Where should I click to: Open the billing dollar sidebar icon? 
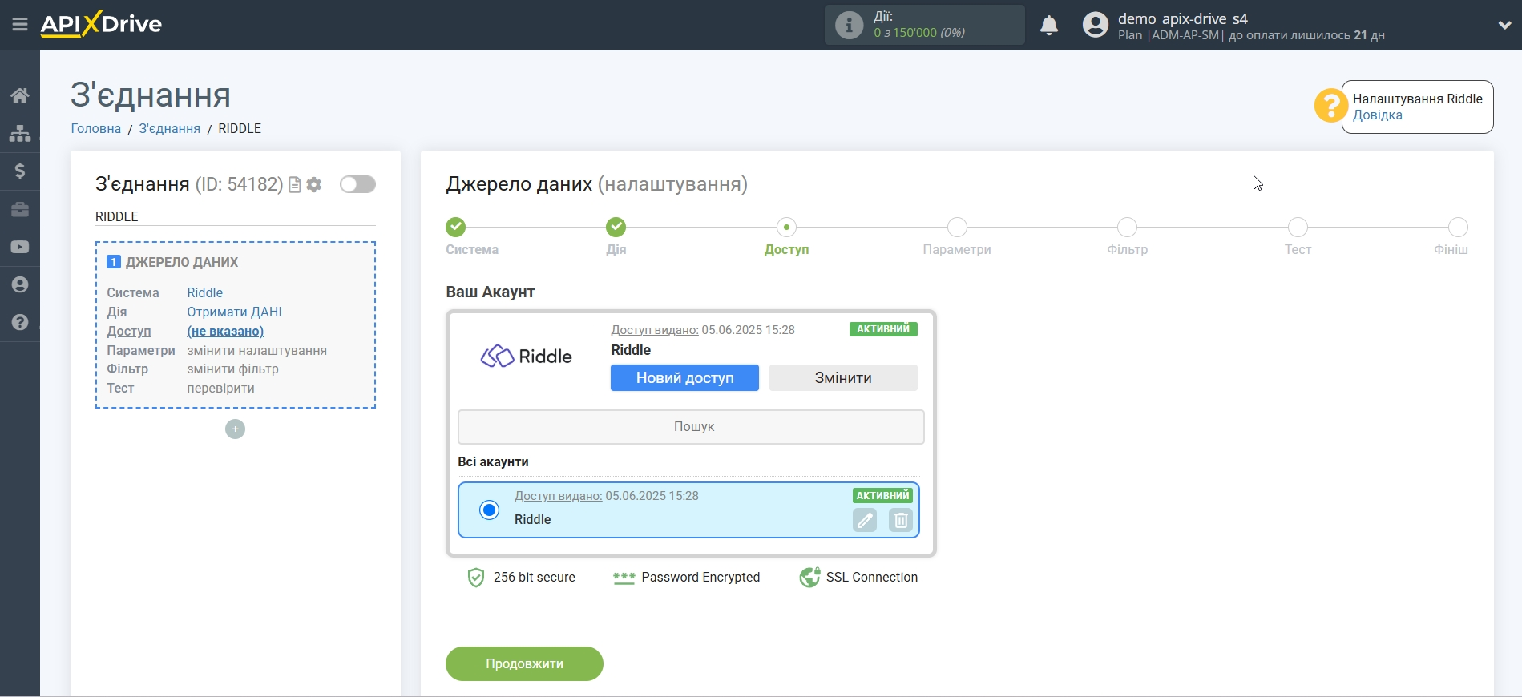click(x=20, y=171)
